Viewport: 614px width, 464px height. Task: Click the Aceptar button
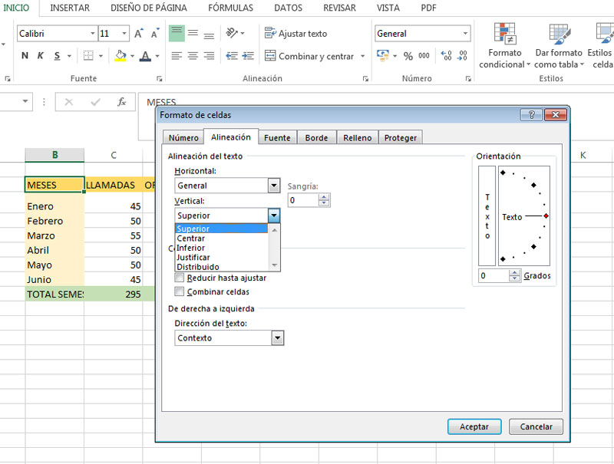(474, 426)
